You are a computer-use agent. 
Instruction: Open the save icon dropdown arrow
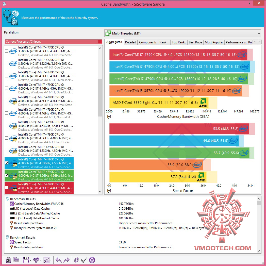point(30,260)
